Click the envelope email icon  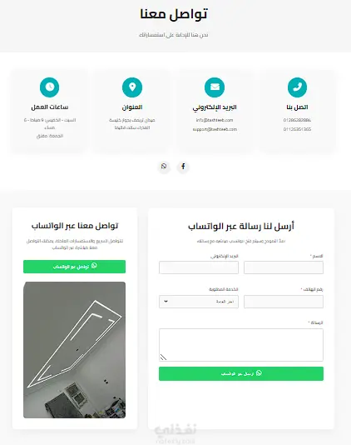coord(215,87)
